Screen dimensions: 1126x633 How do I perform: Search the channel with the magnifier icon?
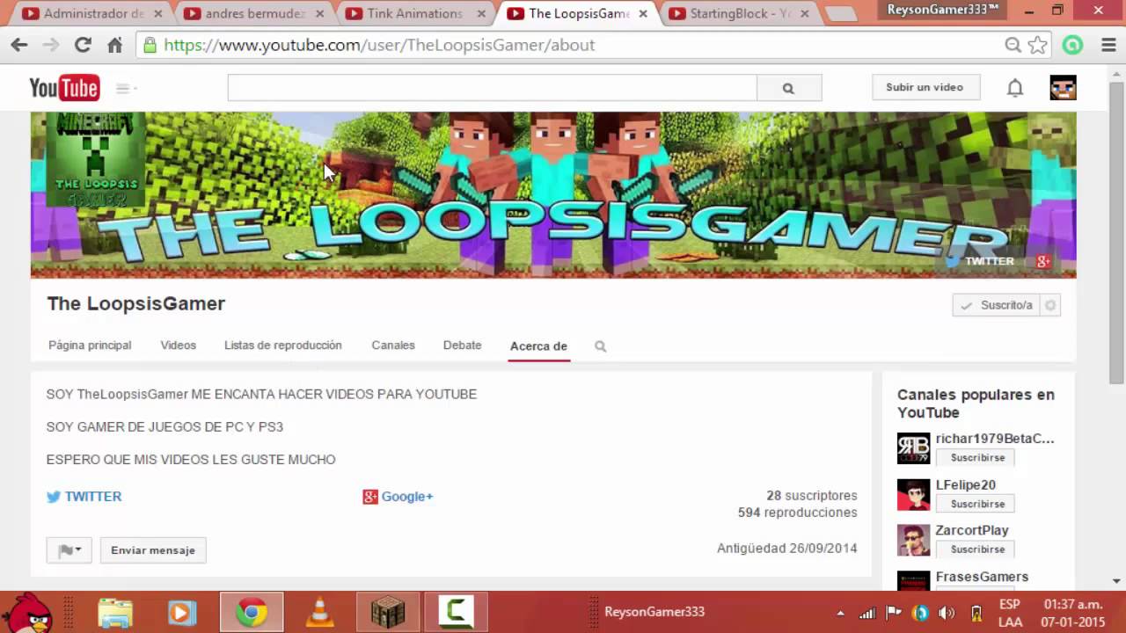coord(600,346)
